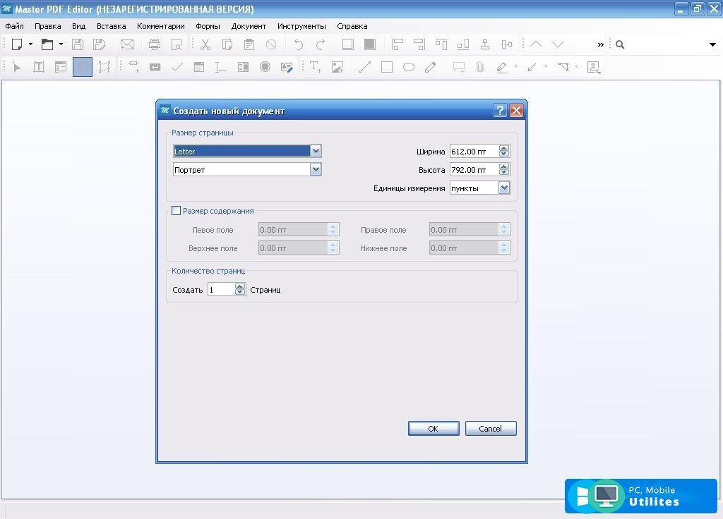The width and height of the screenshot is (723, 519).
Task: Click the Высота spinner arrows
Action: click(x=504, y=169)
